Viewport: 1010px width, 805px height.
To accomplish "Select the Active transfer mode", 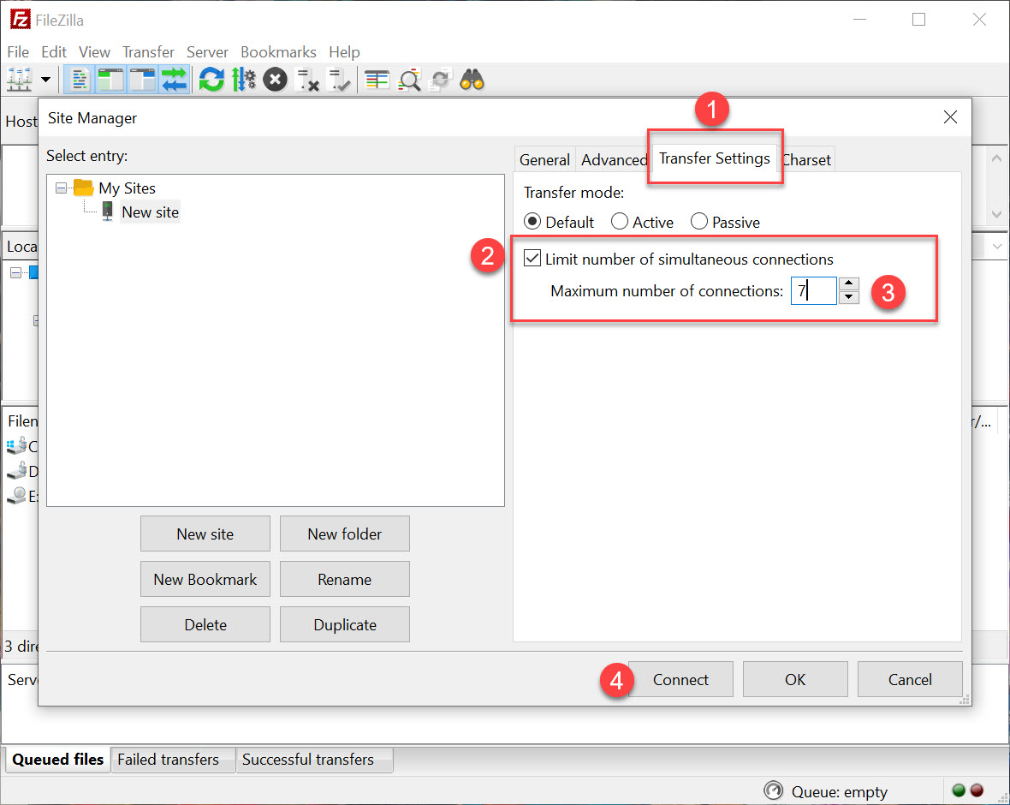I will click(x=621, y=223).
